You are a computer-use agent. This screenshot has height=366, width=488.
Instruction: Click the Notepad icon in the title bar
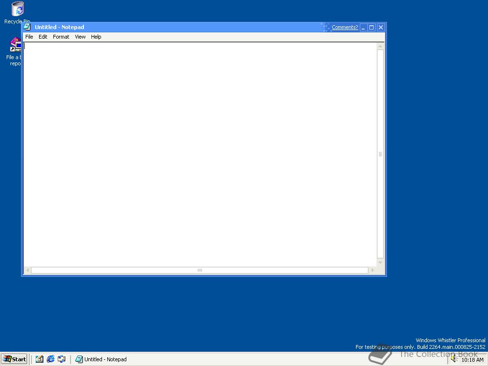27,27
